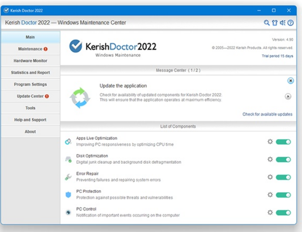Click the List of Components header
Image resolution: width=302 pixels, height=232 pixels.
[178, 126]
